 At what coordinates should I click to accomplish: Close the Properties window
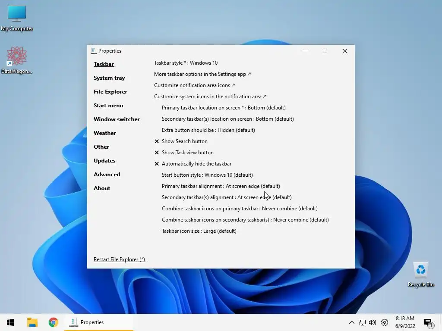coord(345,51)
